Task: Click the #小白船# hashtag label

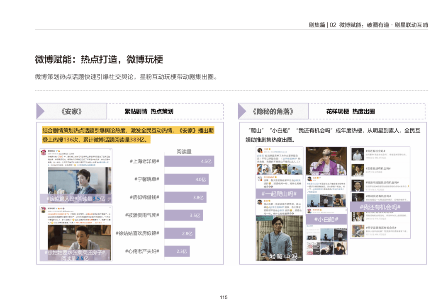Action: 326,219
